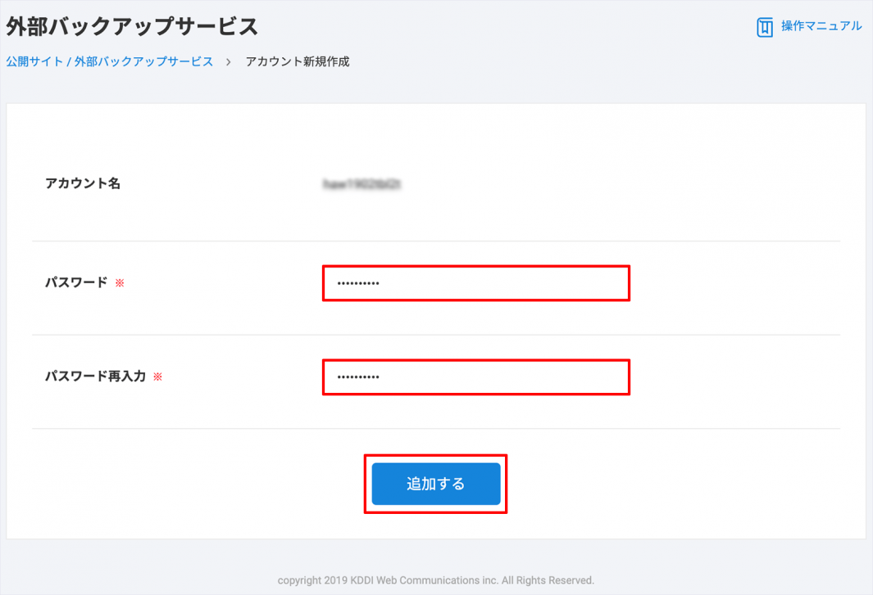Click the アカウント新規作成 breadcrumb text

[x=298, y=61]
